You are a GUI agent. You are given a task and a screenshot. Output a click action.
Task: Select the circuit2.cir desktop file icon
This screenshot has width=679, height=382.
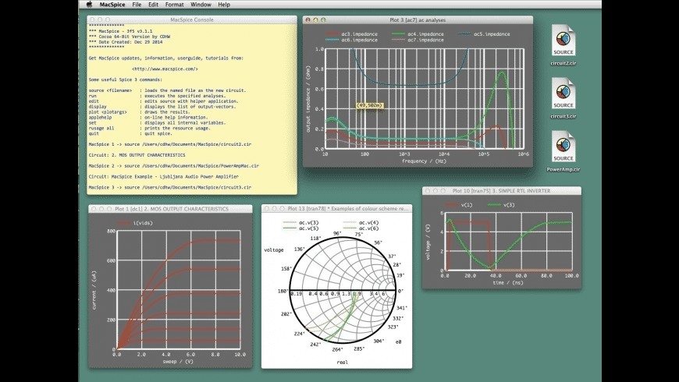coord(563,45)
